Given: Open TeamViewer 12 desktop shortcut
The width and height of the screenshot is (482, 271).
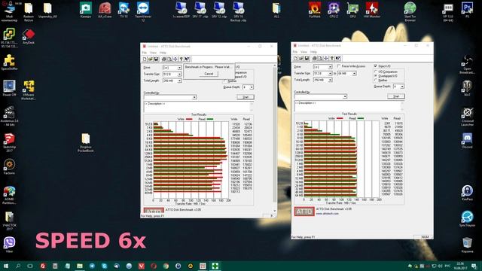Looking at the screenshot, I should click(143, 12).
